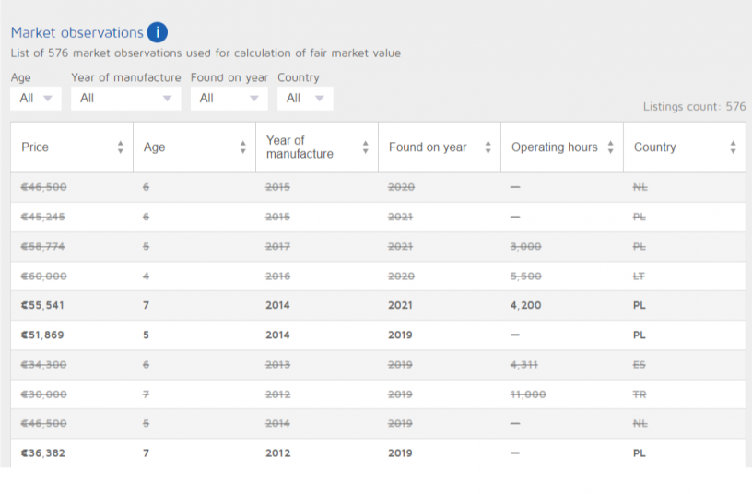Image resolution: width=752 pixels, height=494 pixels.
Task: Select the €36,382 price cell
Action: pos(42,453)
